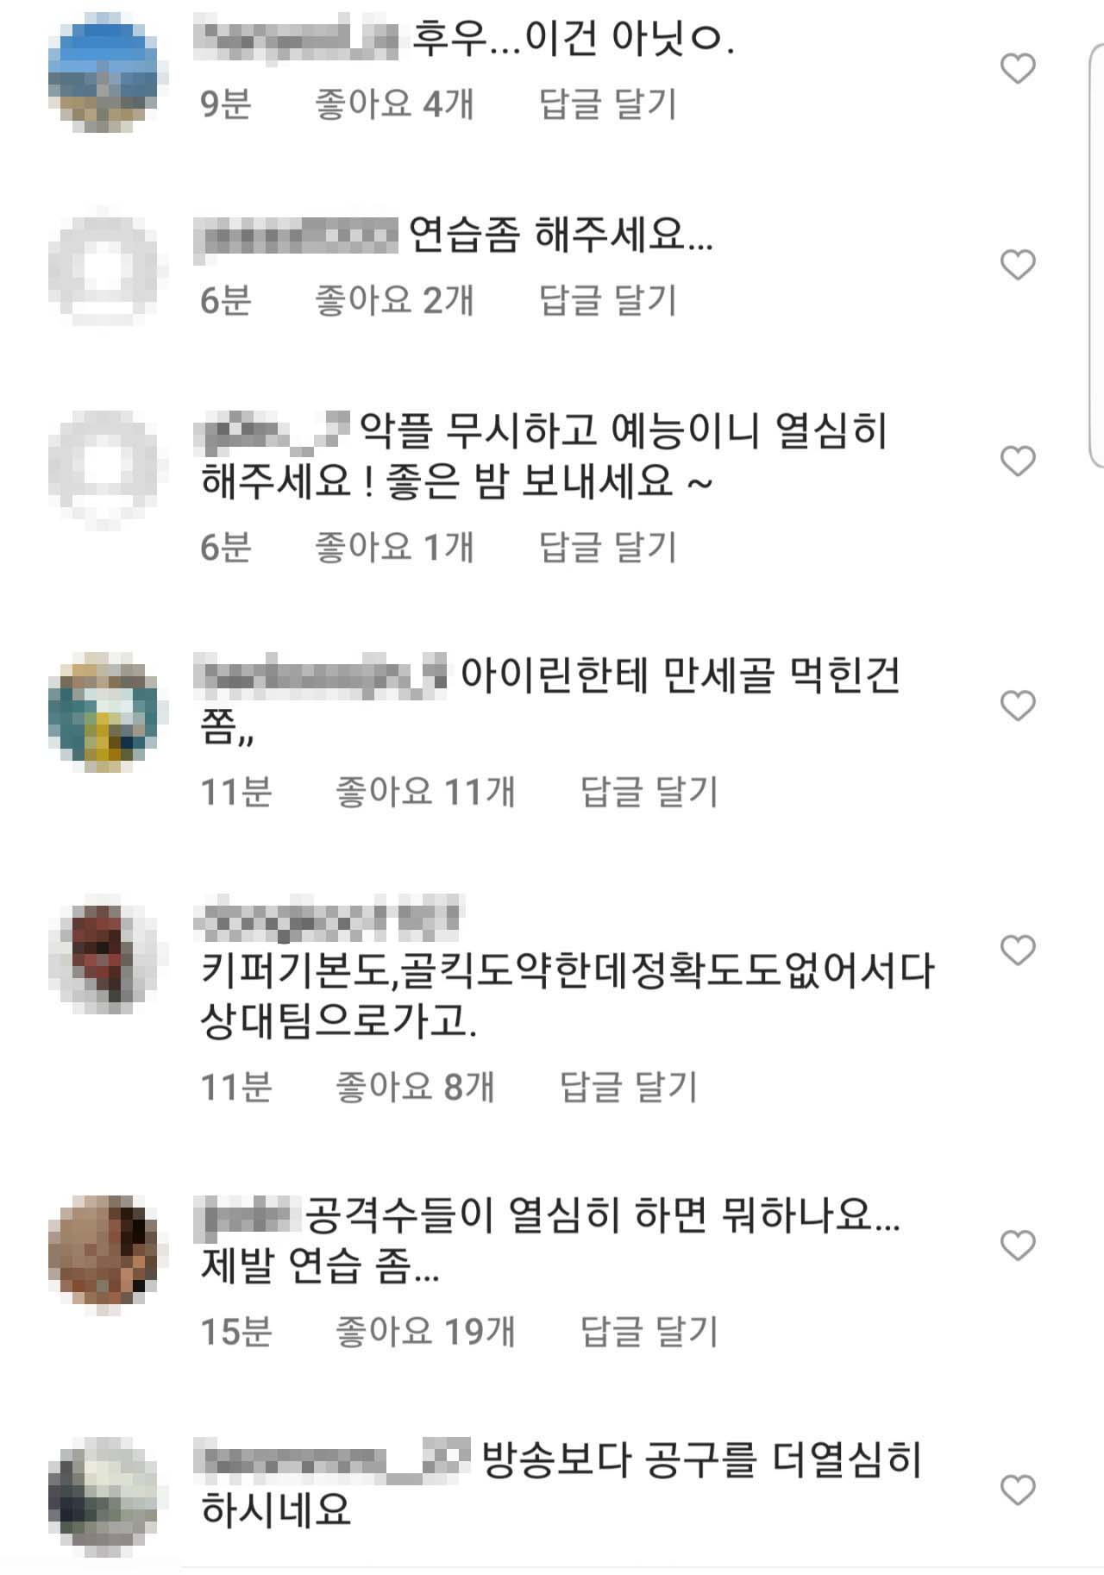The image size is (1104, 1575).
Task: Open '좋아요 11개' likes list
Action: click(425, 792)
